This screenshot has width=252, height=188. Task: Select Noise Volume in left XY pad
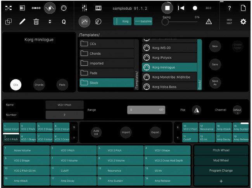(x=11, y=127)
